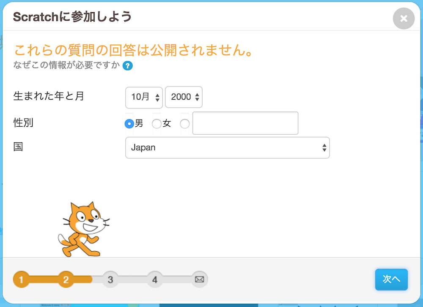Open the birth year dropdown showing 2000
This screenshot has height=307, width=423.
pyautogui.click(x=184, y=97)
